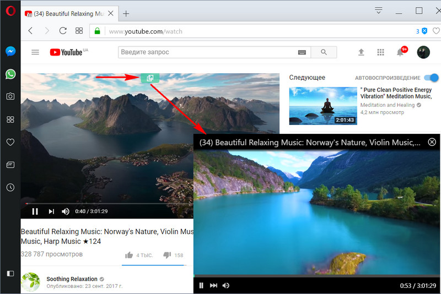
Task: Click the video pop-out button
Action: (x=150, y=78)
